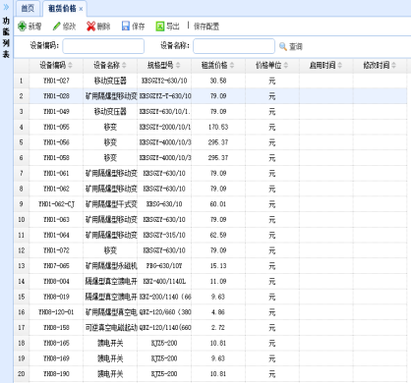Sort by 规格型号 column arrows
This screenshot has height=383, width=412.
178,65
